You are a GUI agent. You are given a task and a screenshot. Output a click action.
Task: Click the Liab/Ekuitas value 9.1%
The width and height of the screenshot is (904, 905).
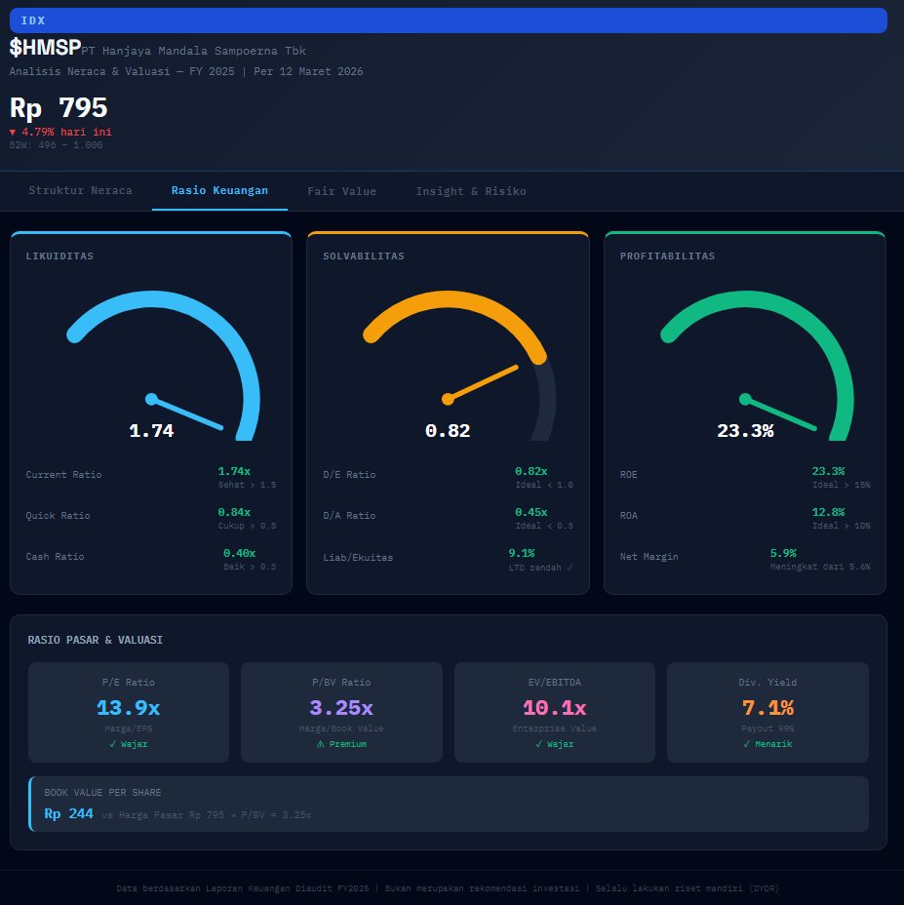pos(522,553)
